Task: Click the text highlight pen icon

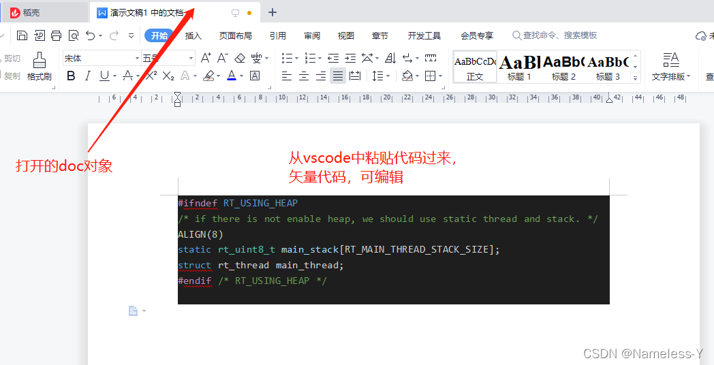Action: [208, 76]
